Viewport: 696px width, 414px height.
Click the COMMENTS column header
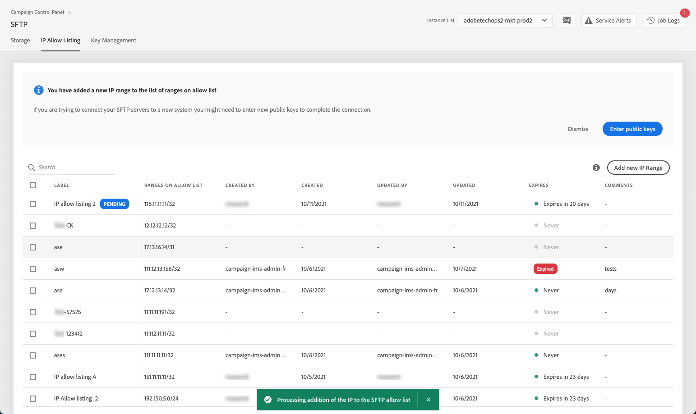coord(618,185)
